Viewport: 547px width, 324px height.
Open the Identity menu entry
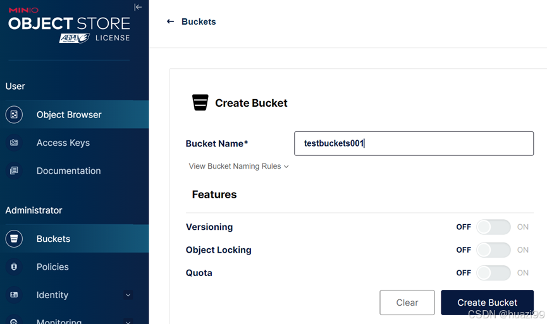point(75,295)
